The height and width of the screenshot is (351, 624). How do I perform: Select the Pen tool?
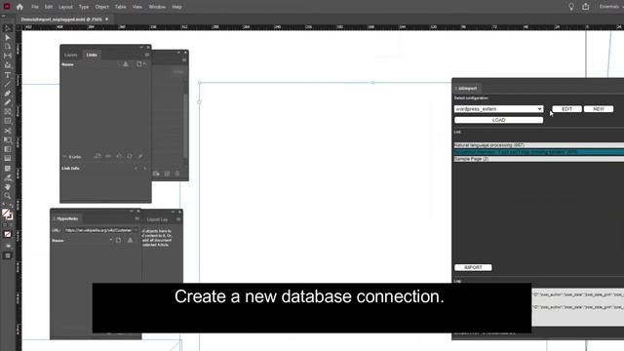pyautogui.click(x=7, y=94)
